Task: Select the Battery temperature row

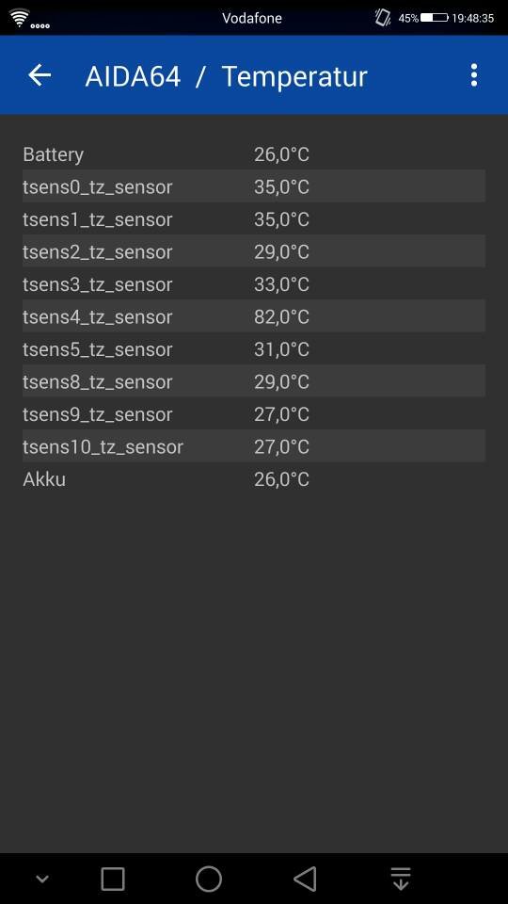Action: [x=254, y=154]
